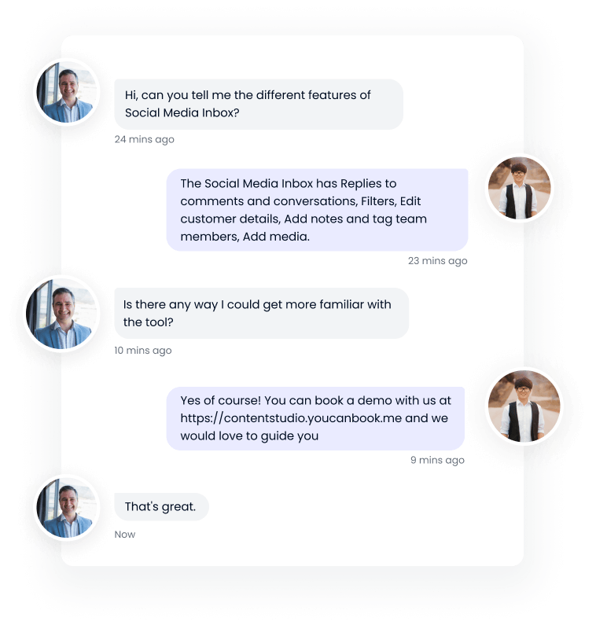Click the 'Is there any way I could get more familiar' bubble
596x625 pixels.
tap(262, 314)
